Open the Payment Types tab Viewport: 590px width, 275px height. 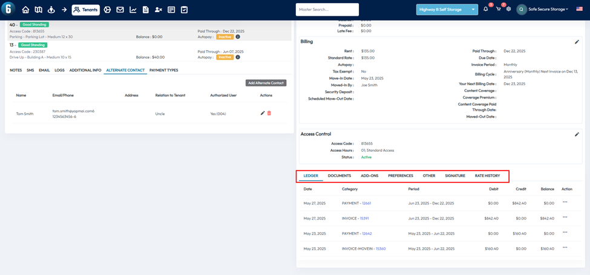click(163, 70)
